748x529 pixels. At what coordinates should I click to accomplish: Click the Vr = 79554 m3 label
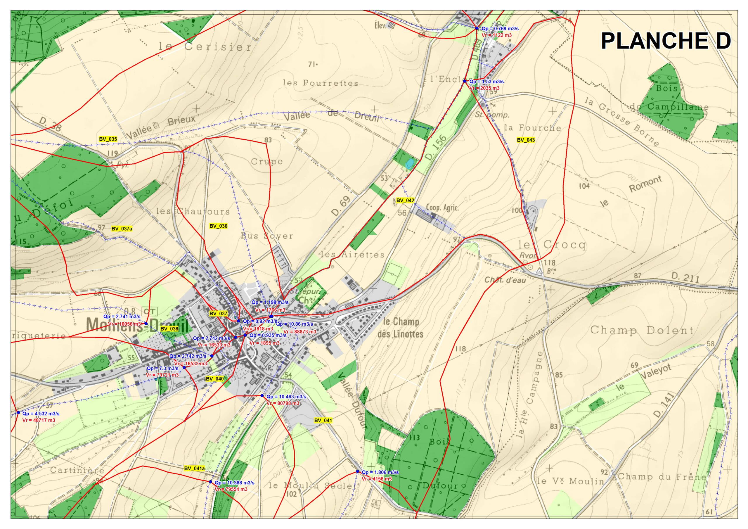[x=231, y=490]
